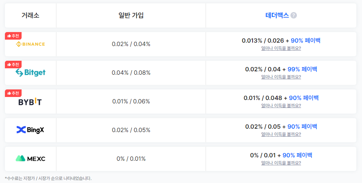
Task: Open 얼마나 이득을 볼까요? link for Bybit
Action: click(x=281, y=105)
